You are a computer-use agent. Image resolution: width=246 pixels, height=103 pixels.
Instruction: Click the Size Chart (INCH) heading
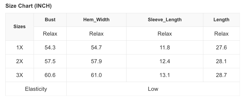28,6
